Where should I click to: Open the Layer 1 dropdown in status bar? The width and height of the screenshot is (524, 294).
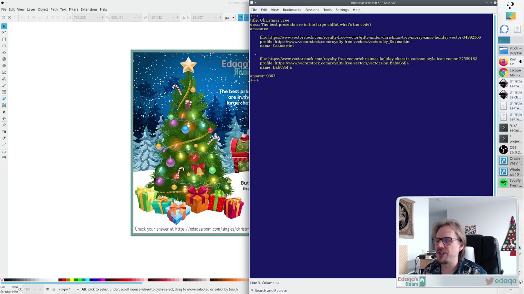(69, 289)
